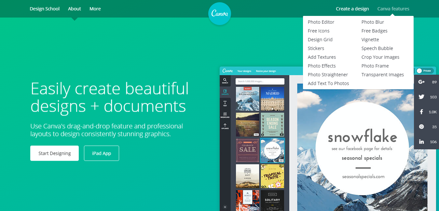Click the 'seasonalspecials.com' text on canvas

tap(363, 177)
